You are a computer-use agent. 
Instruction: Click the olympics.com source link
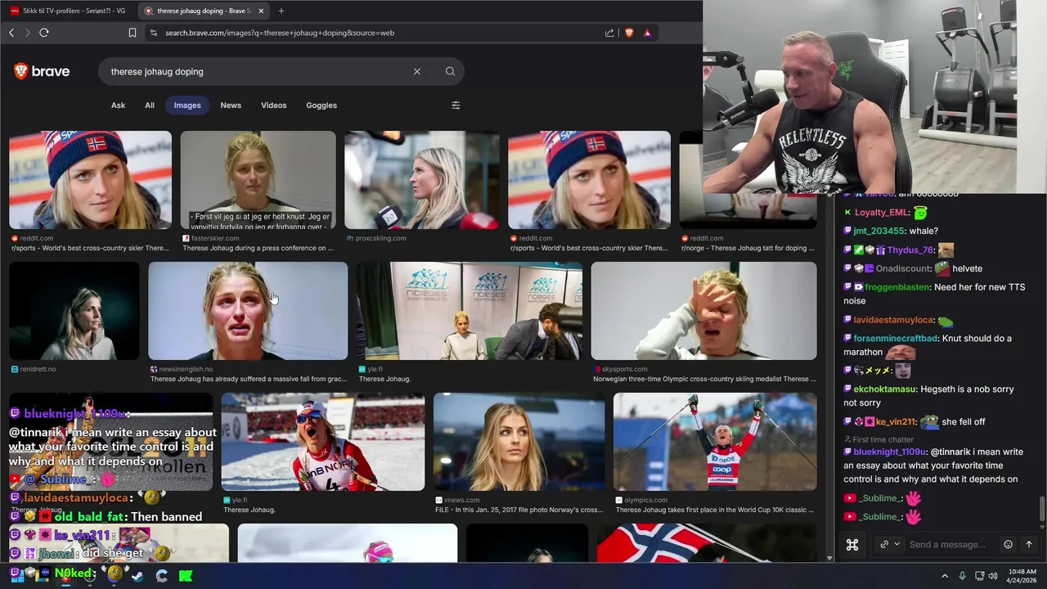click(x=646, y=500)
